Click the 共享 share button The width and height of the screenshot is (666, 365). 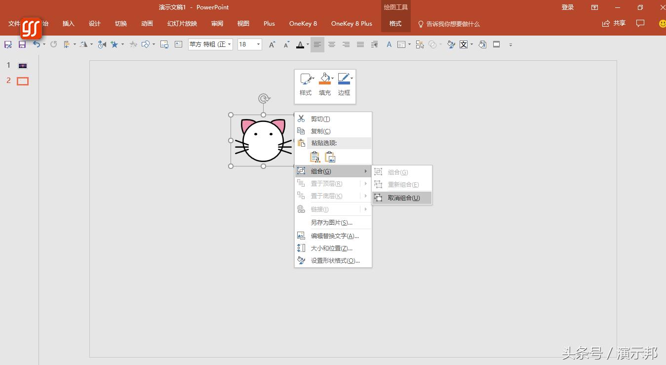tap(614, 23)
